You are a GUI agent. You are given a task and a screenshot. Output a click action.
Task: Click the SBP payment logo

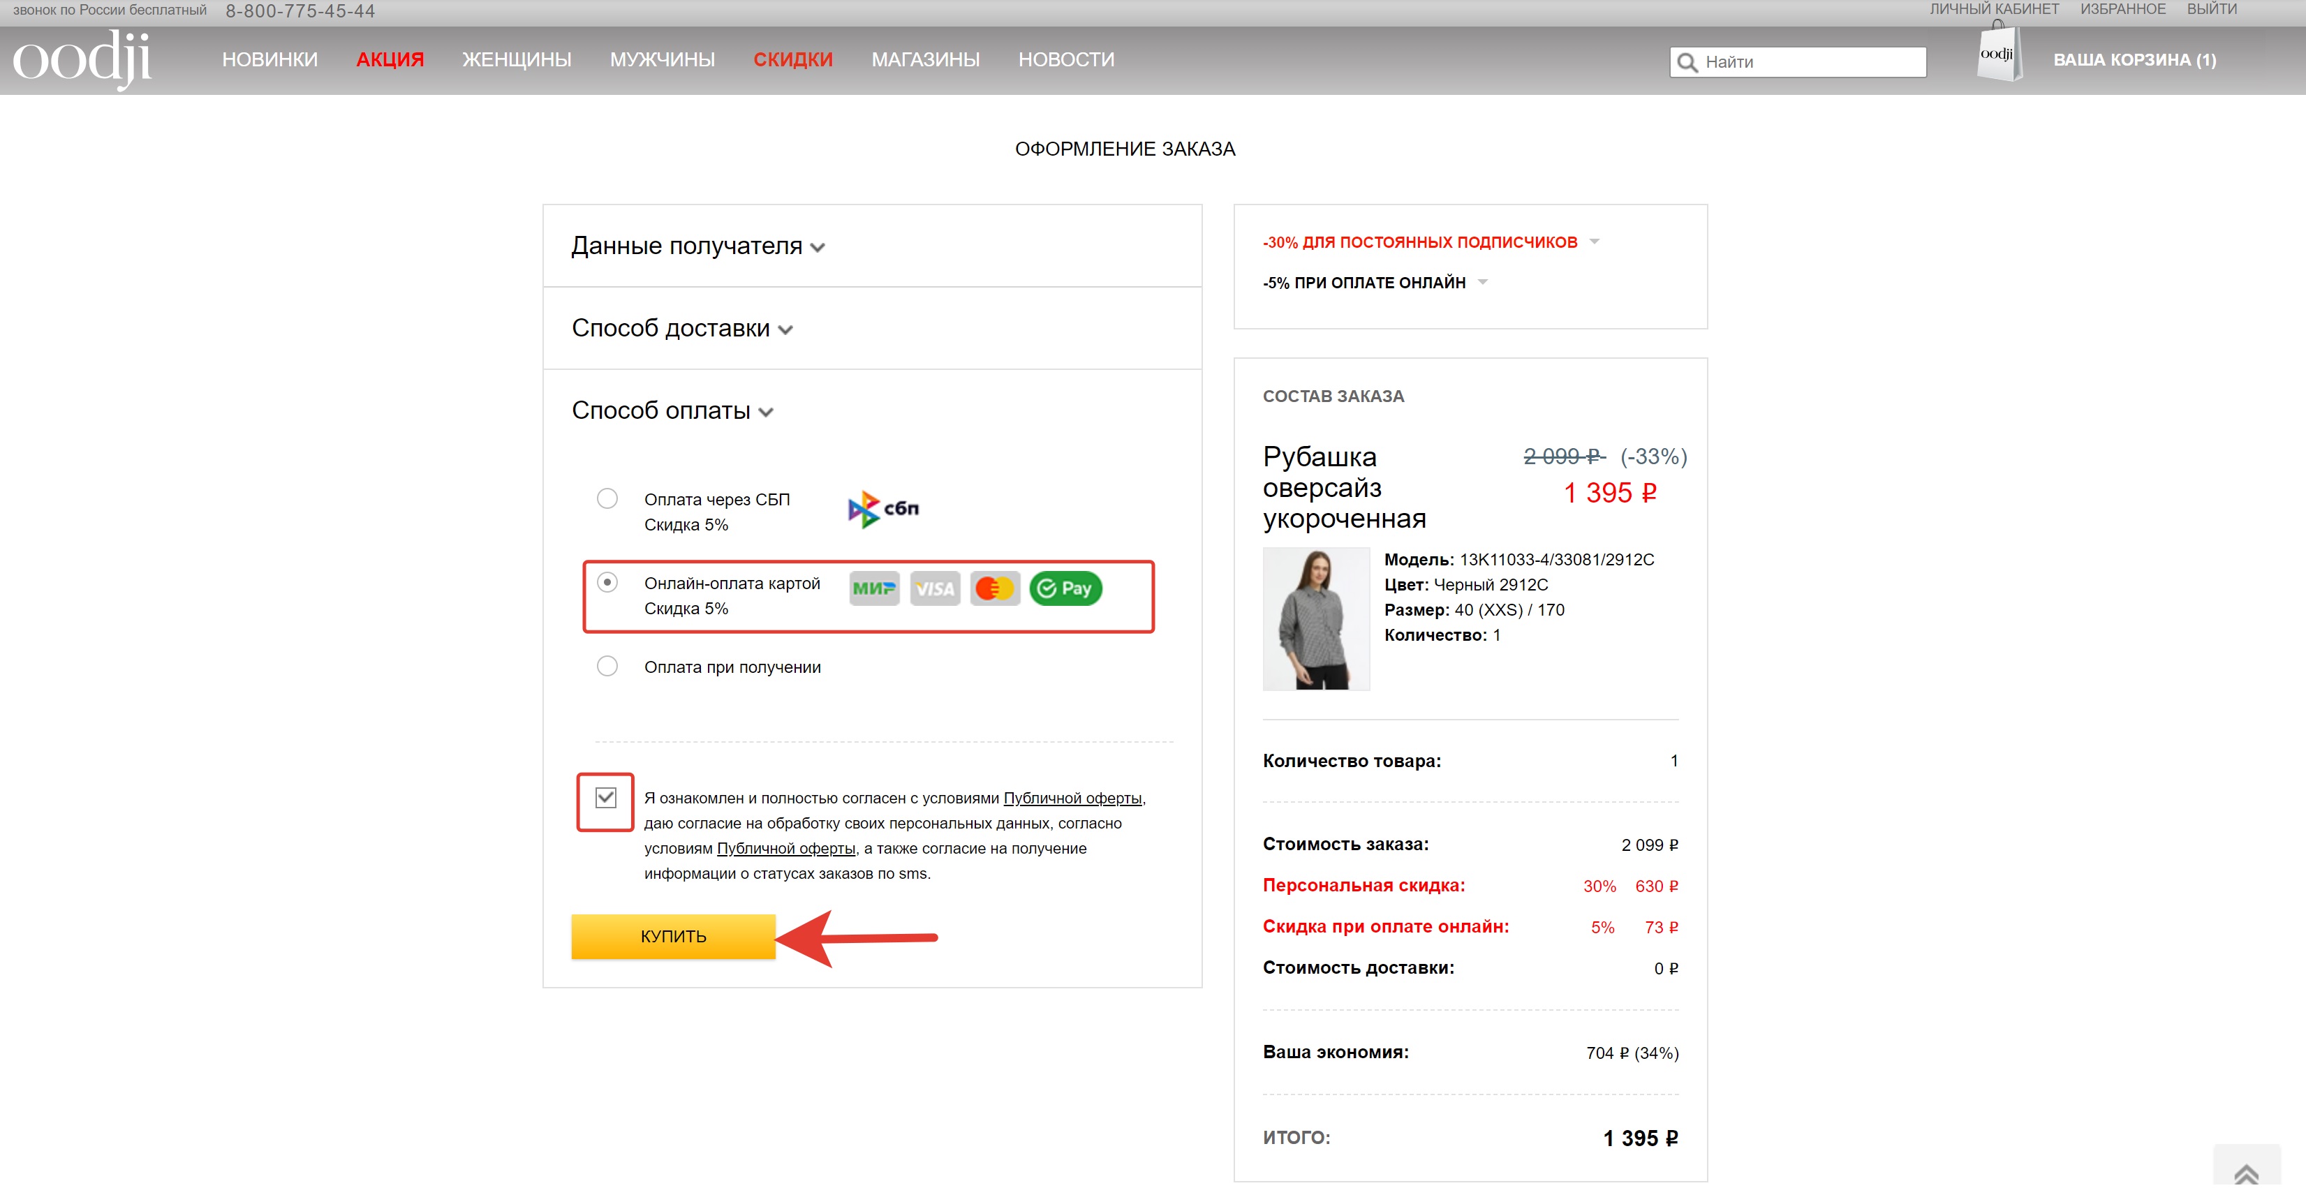pos(882,509)
